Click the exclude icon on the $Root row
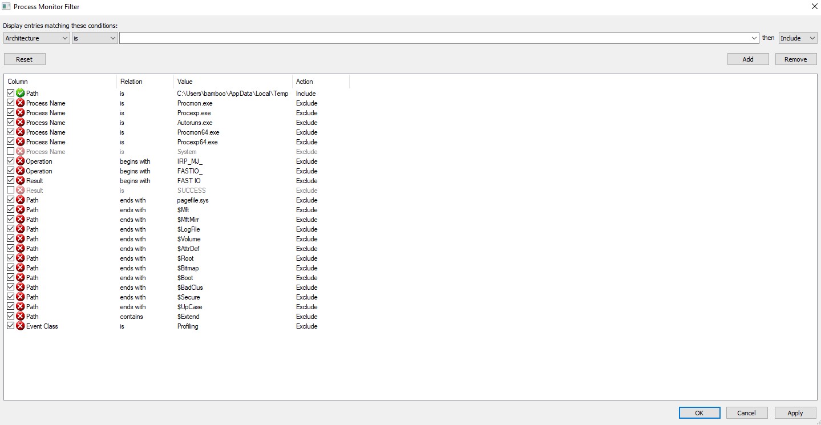 (x=21, y=258)
